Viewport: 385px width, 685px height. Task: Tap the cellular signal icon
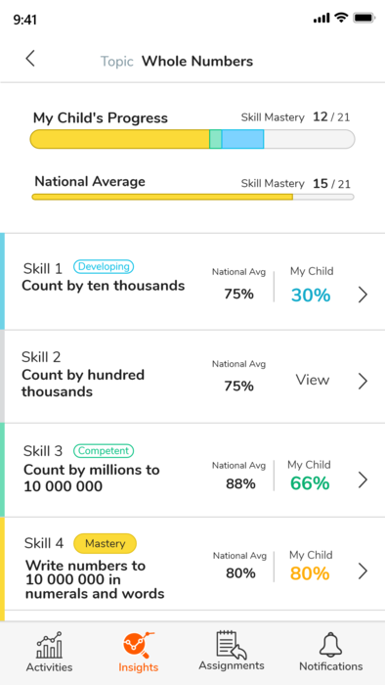321,18
